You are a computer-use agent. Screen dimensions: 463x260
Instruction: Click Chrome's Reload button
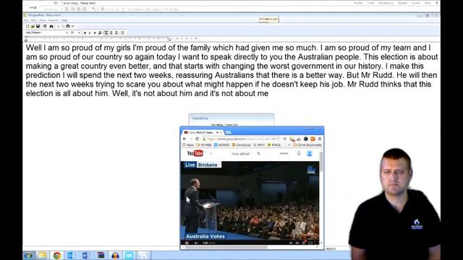(197, 139)
